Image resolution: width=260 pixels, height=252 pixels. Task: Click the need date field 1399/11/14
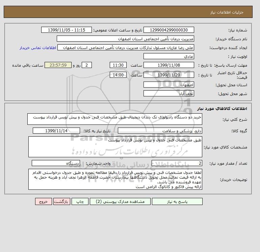(x=56, y=131)
